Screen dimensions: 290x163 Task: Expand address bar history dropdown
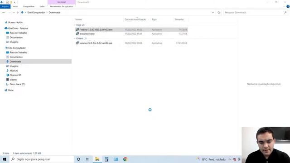click(x=213, y=13)
